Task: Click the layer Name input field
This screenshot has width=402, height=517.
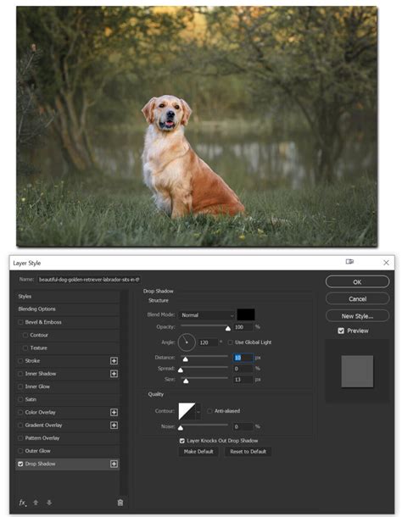Action: 89,280
